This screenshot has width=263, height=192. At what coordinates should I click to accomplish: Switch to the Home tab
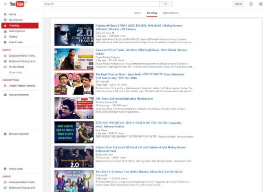[137, 13]
